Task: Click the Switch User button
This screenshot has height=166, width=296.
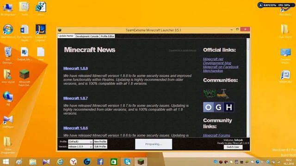Action: 233,147
